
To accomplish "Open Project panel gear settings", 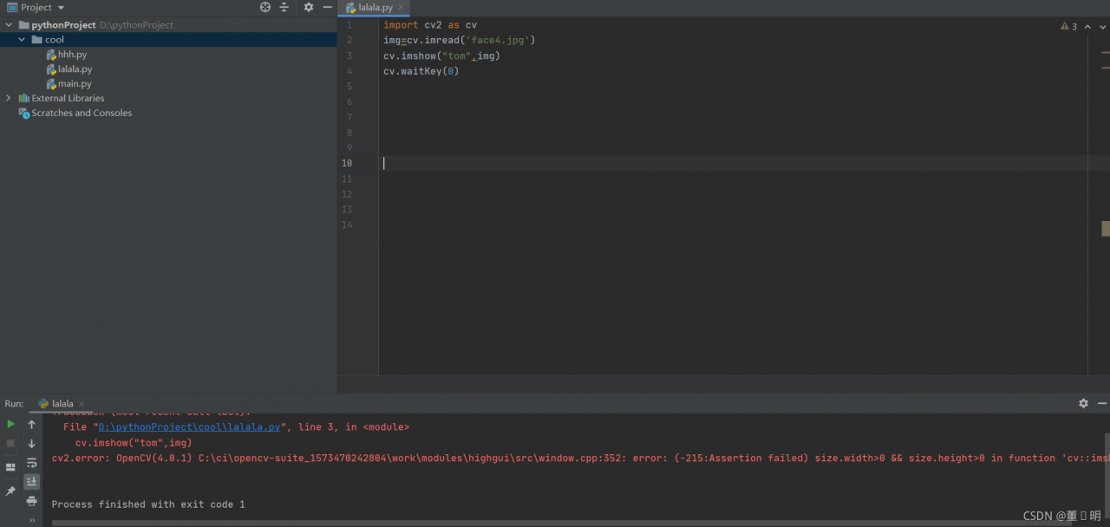I will tap(308, 7).
